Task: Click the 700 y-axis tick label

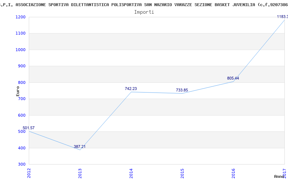Action: click(22, 99)
